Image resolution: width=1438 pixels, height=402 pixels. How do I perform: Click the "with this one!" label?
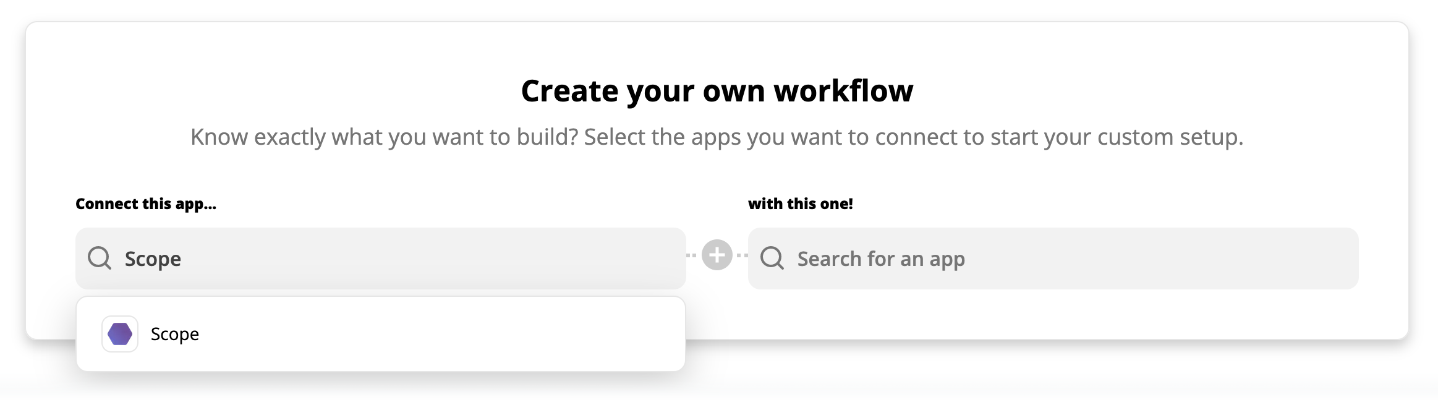(x=801, y=203)
